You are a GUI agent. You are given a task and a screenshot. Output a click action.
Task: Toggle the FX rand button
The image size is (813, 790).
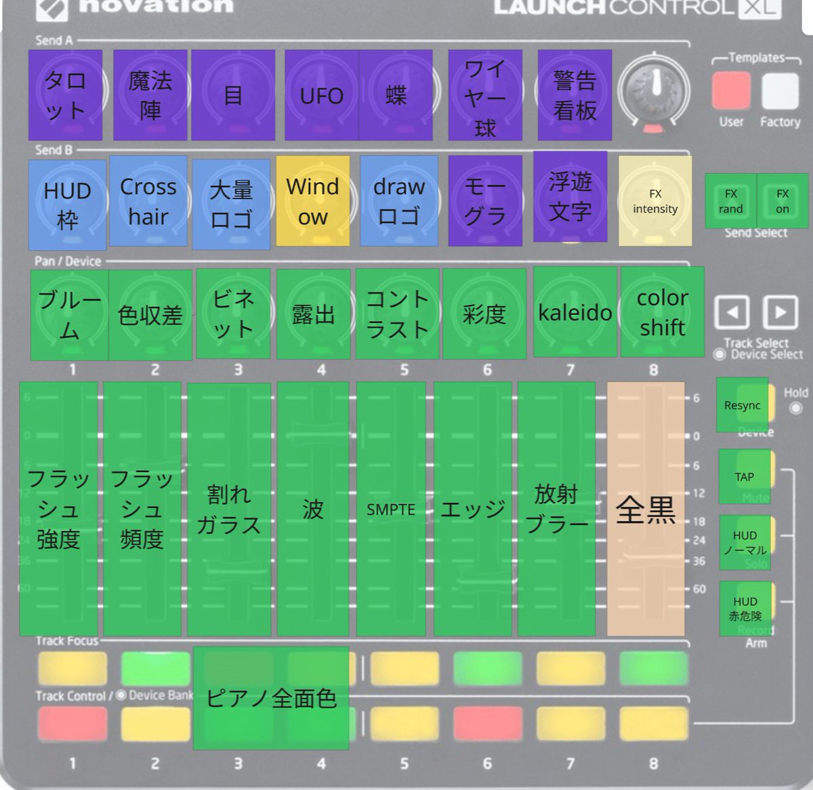click(731, 201)
